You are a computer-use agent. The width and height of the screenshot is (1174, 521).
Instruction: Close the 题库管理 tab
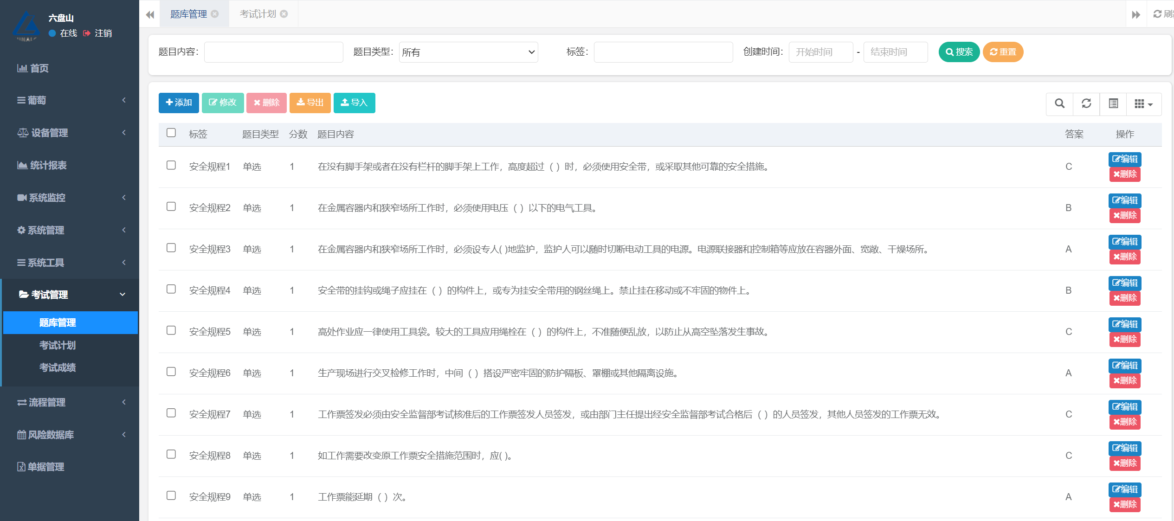pyautogui.click(x=215, y=14)
